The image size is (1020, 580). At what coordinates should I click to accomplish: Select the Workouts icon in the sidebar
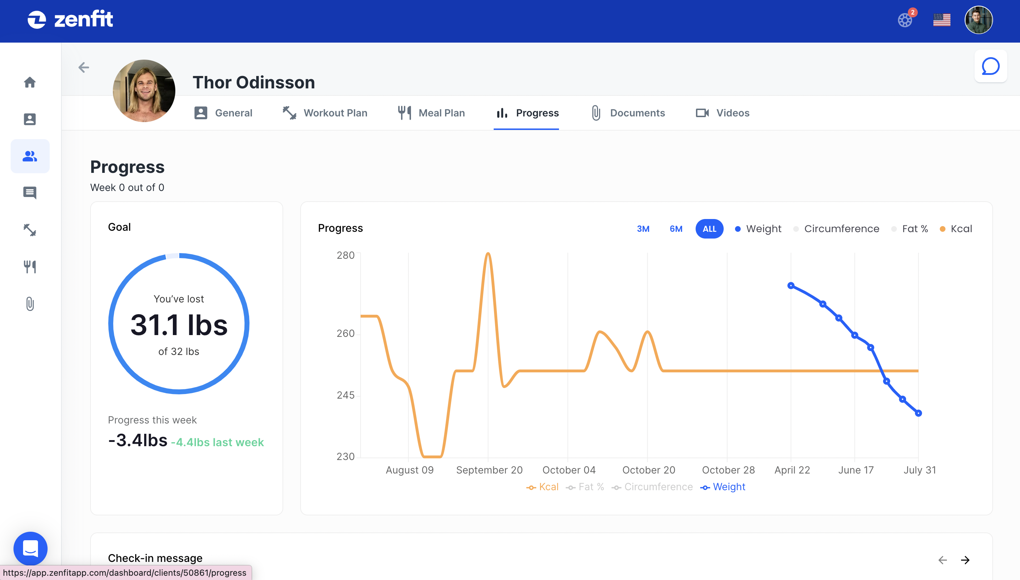[x=30, y=230]
